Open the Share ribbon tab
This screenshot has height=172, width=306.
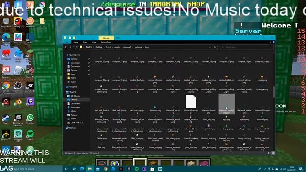pos(85,42)
